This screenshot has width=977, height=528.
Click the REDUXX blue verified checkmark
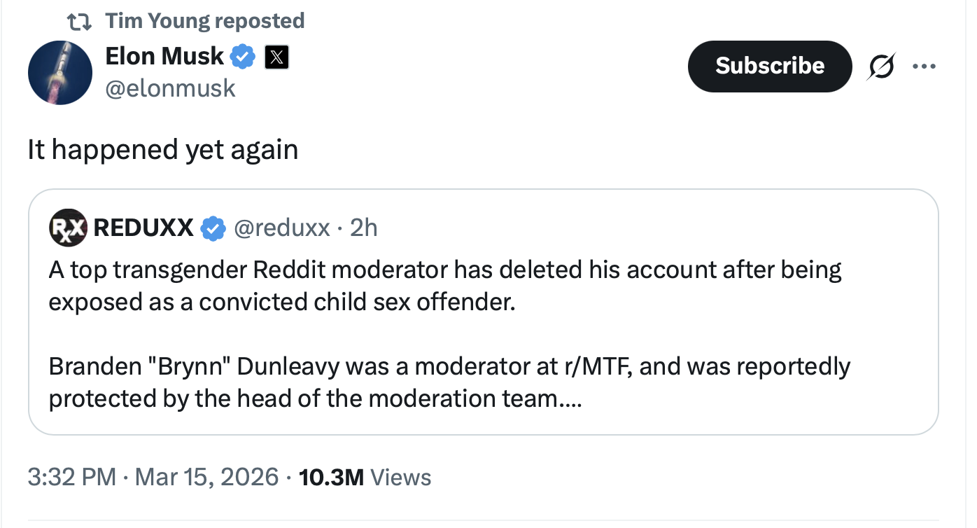point(213,228)
